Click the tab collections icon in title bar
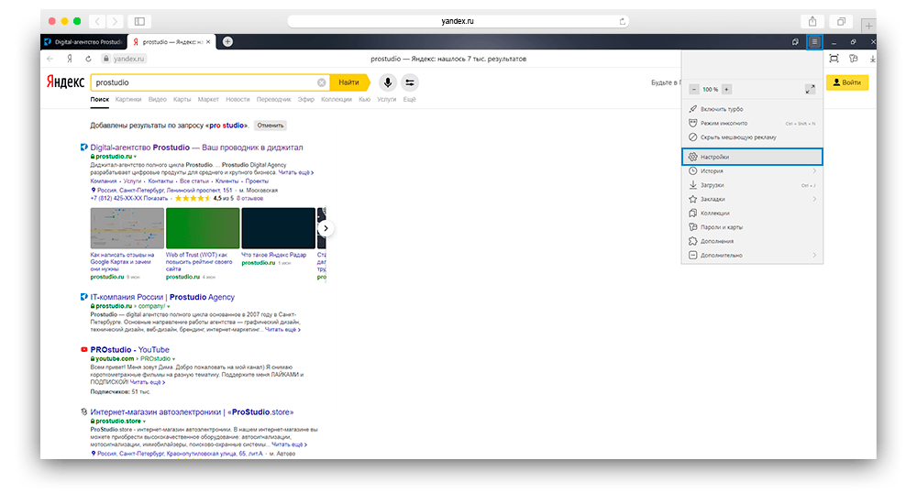 tap(795, 41)
